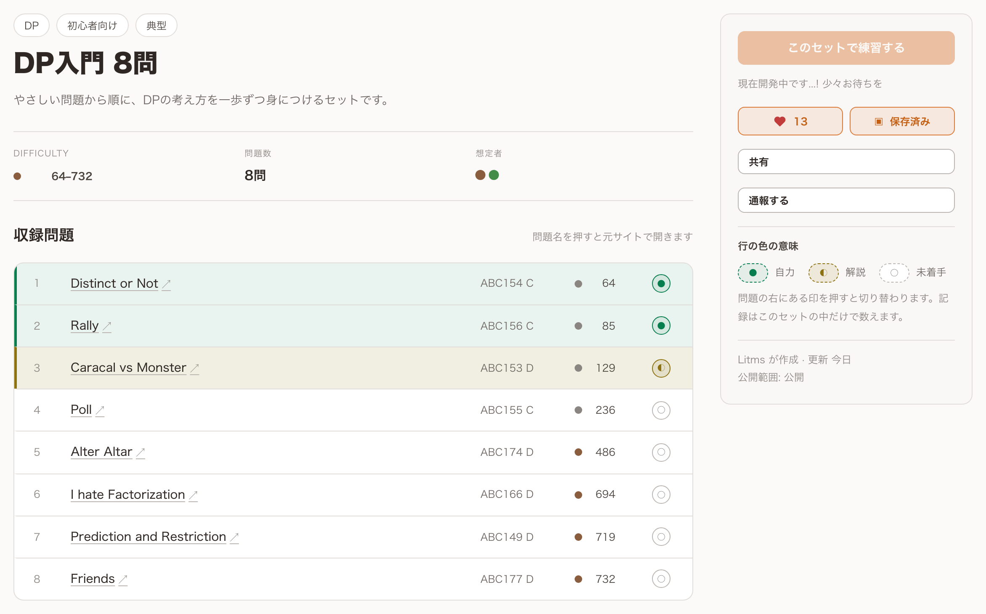Image resolution: width=986 pixels, height=614 pixels.
Task: Click the 64–732 difficulty range value
Action: pos(72,176)
